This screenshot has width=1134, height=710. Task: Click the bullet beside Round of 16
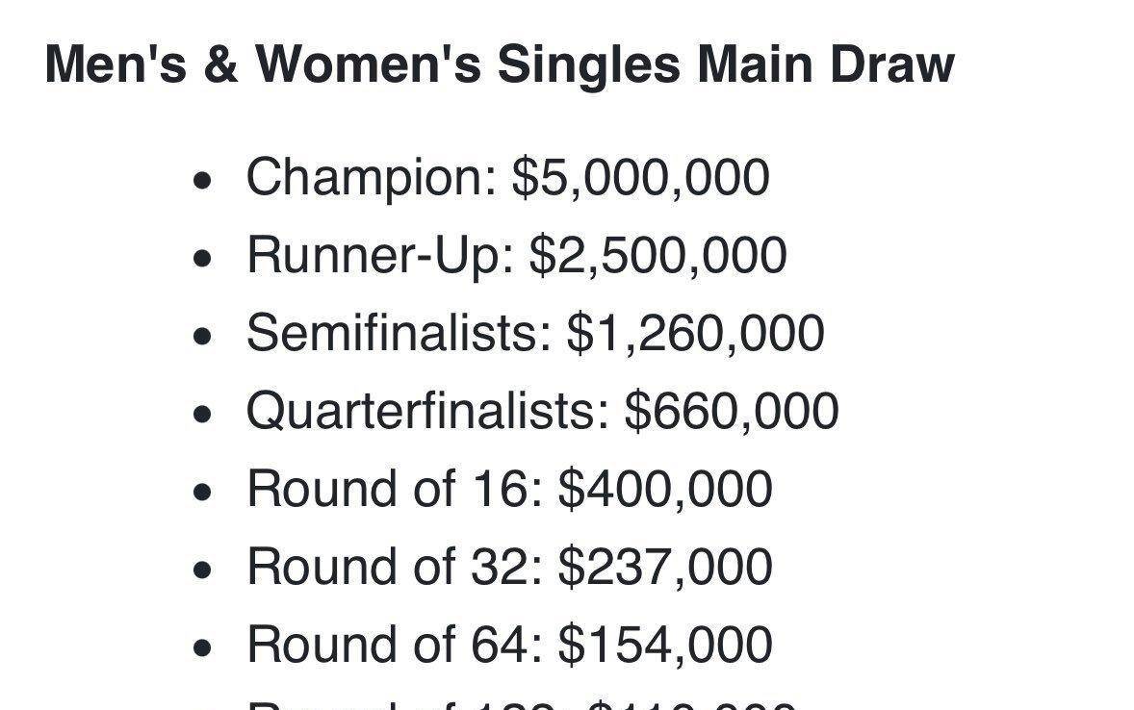203,493
